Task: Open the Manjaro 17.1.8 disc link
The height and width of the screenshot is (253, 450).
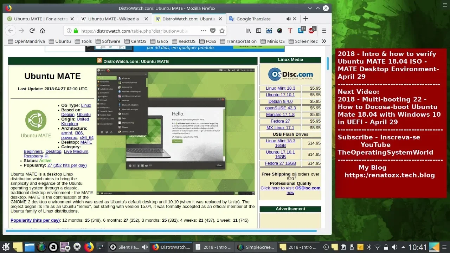Action: [280, 115]
